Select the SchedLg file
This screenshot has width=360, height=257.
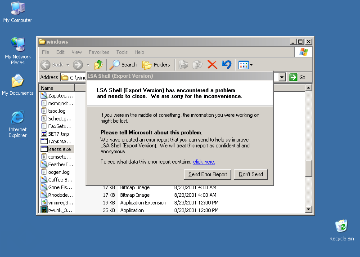click(x=57, y=119)
